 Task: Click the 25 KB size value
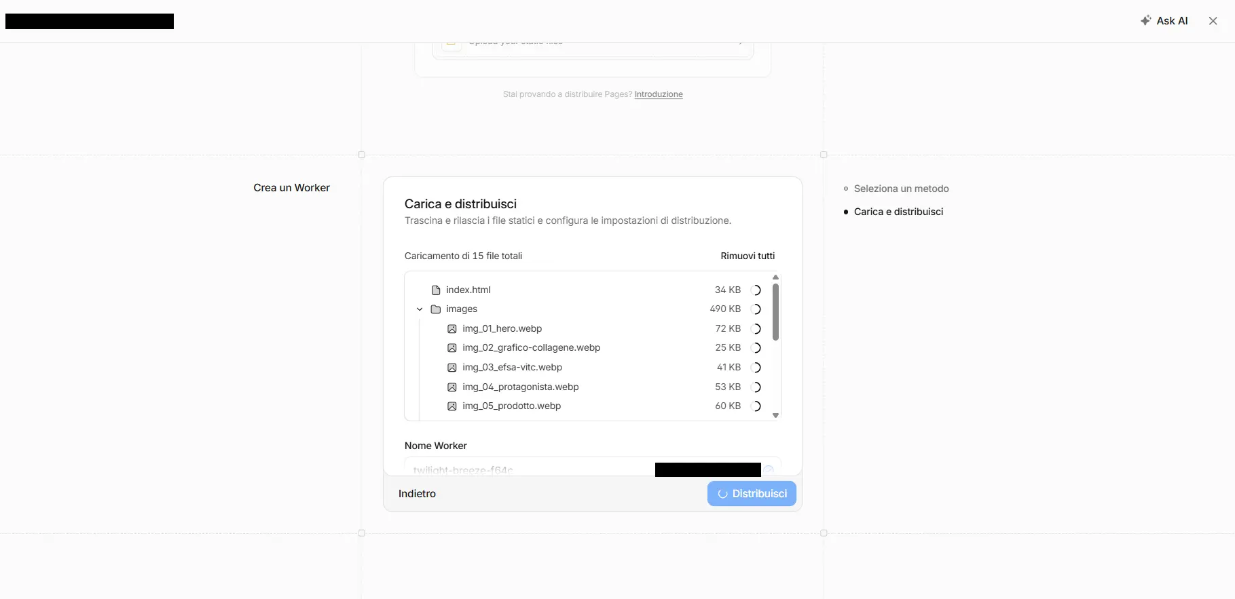[x=728, y=347]
